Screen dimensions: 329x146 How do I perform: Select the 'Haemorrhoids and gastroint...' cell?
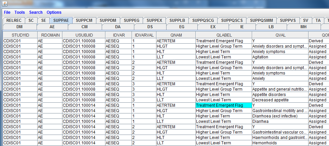[280, 138]
